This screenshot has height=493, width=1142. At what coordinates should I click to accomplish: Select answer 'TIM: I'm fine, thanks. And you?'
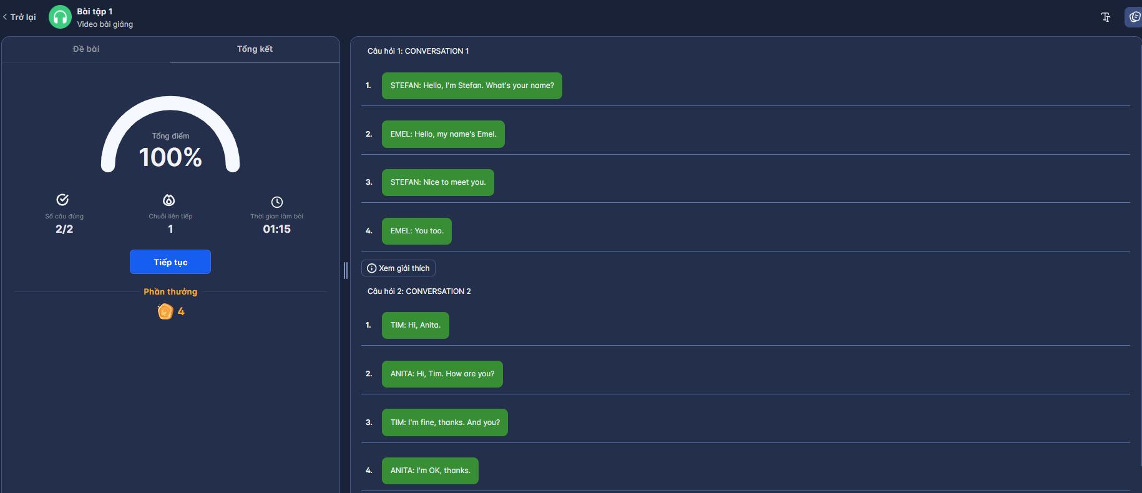point(445,422)
